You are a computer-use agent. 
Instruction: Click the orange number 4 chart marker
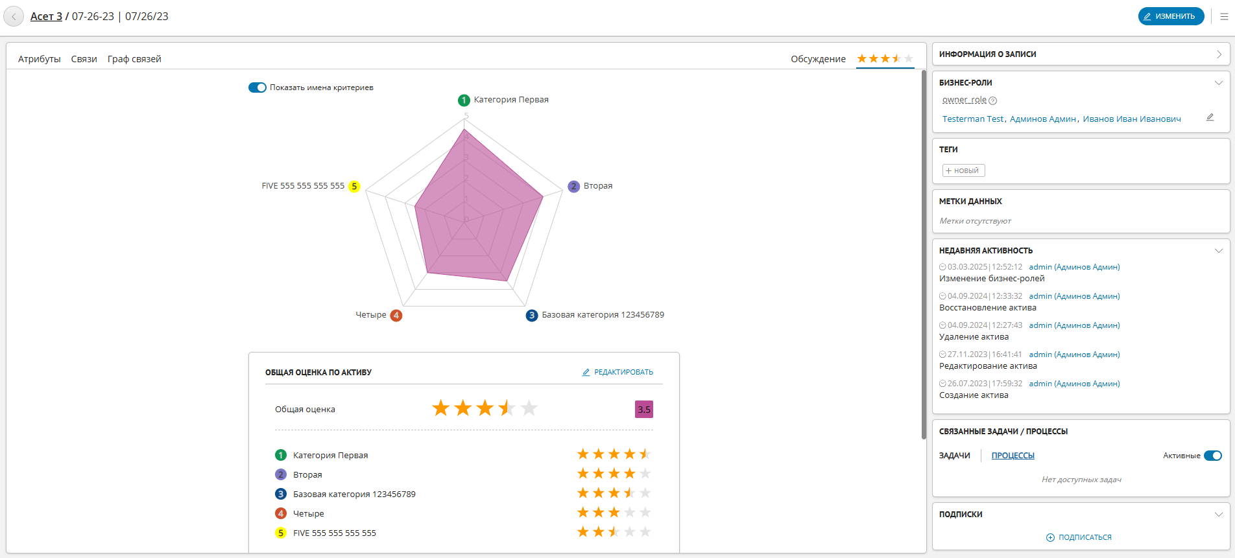tap(396, 316)
